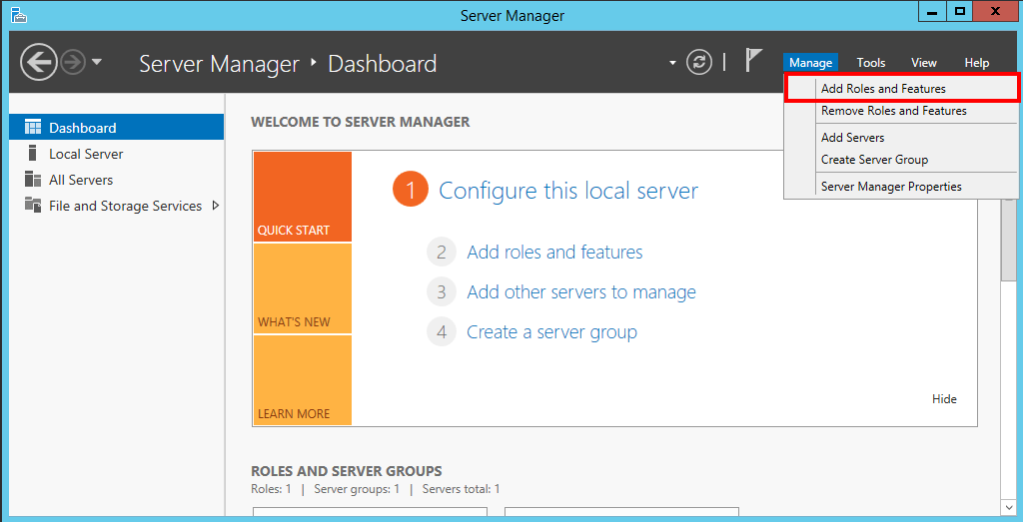The height and width of the screenshot is (522, 1023).
Task: Choose Add Roles and Features
Action: [x=902, y=89]
